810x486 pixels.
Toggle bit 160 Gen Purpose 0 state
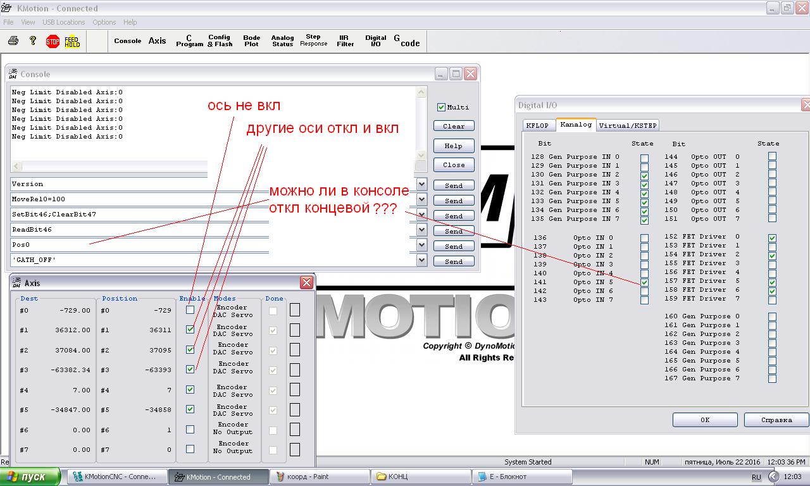[x=772, y=316]
